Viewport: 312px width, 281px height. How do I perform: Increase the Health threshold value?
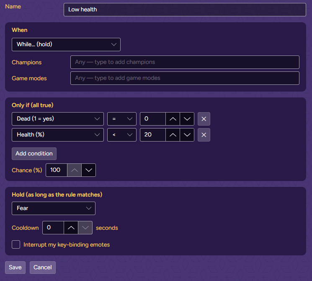click(173, 135)
